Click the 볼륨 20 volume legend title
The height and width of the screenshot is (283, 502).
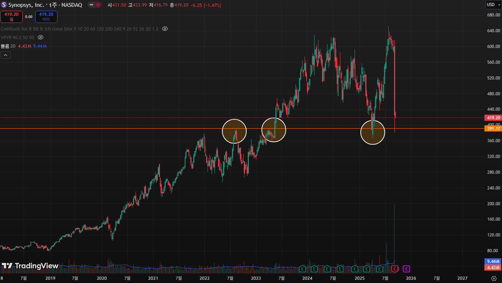tap(8, 46)
